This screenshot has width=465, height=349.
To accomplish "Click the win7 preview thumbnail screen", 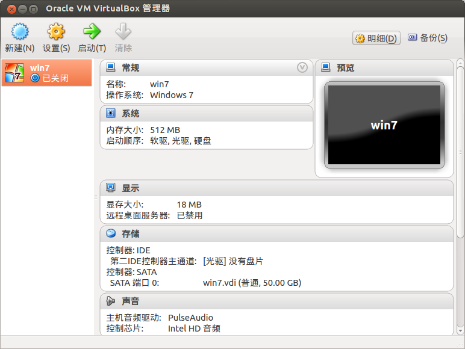I will tap(384, 125).
